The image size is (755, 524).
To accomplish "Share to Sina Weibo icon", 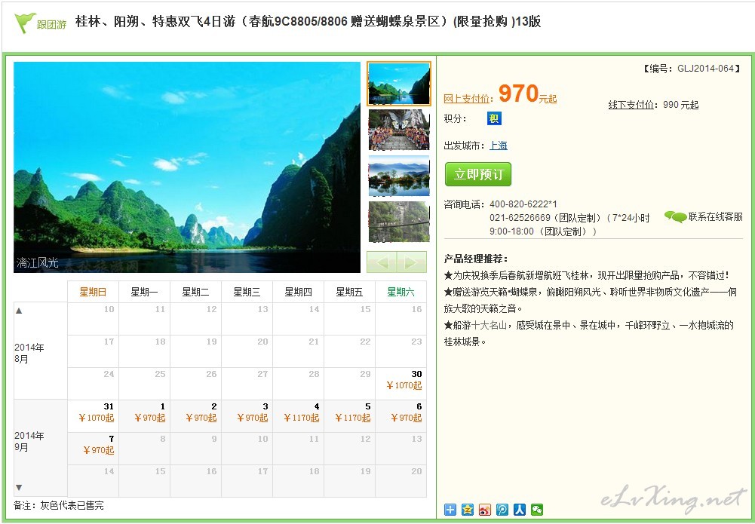I will pos(484,510).
